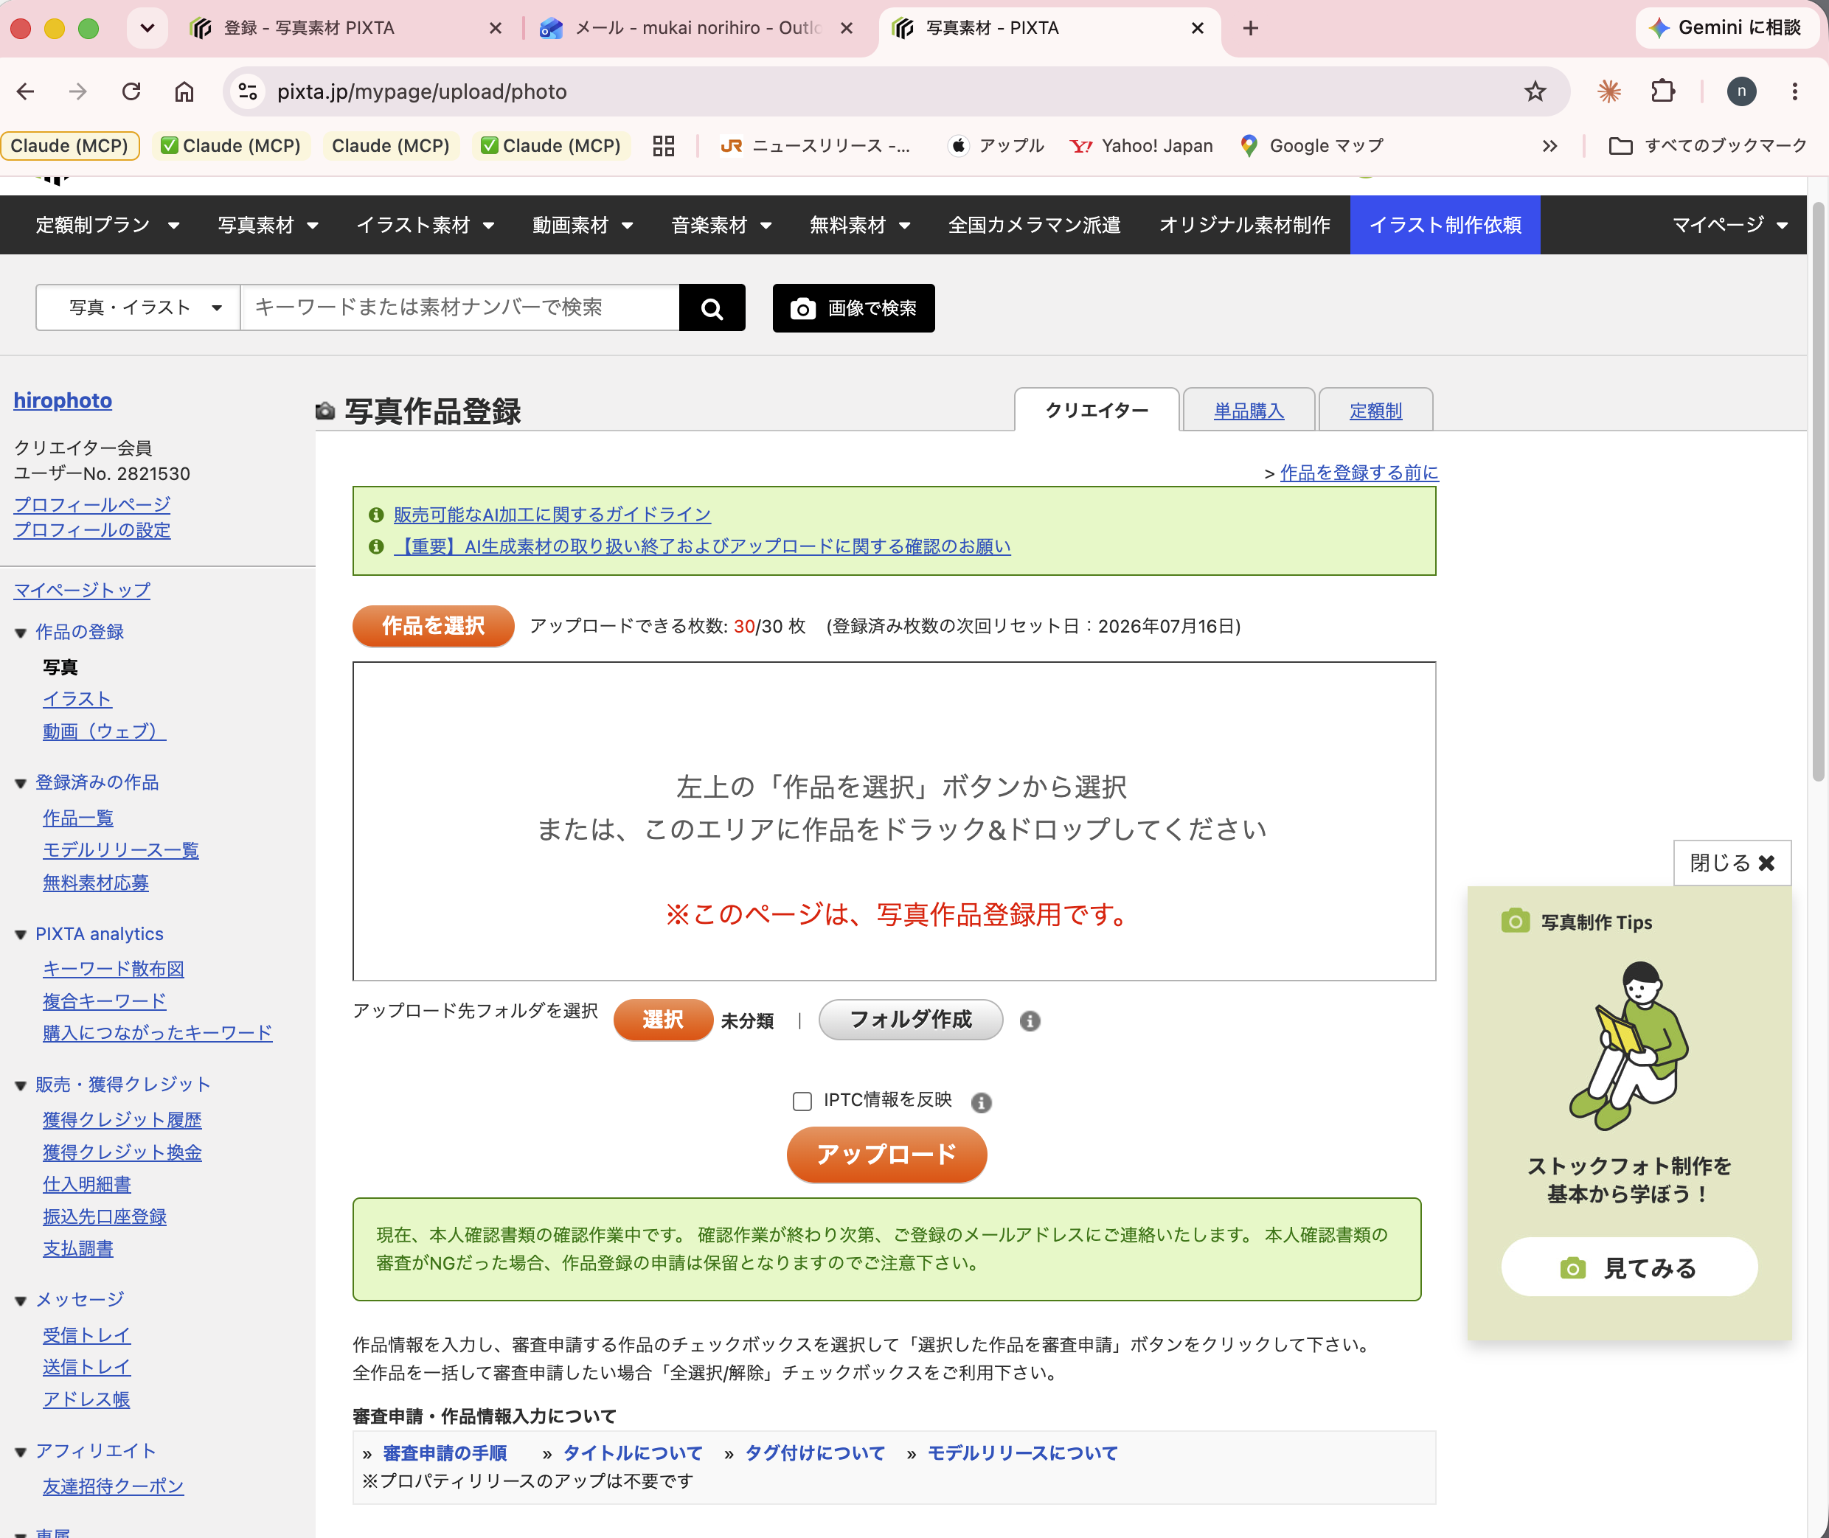The height and width of the screenshot is (1538, 1829).
Task: Open the browser extensions puzzle icon
Action: (1663, 91)
